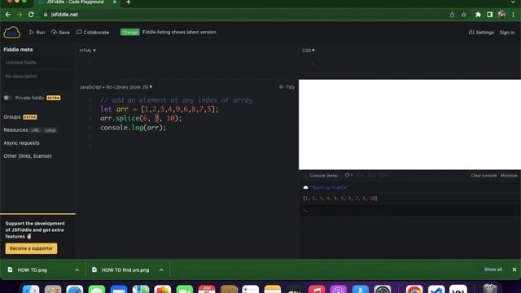This screenshot has height=293, width=521.
Task: Open JSFiddle Settings
Action: [x=481, y=33]
